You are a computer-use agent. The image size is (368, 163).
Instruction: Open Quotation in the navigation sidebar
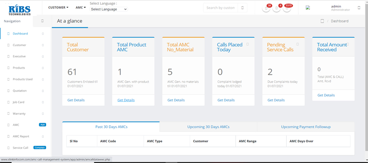coord(20,90)
